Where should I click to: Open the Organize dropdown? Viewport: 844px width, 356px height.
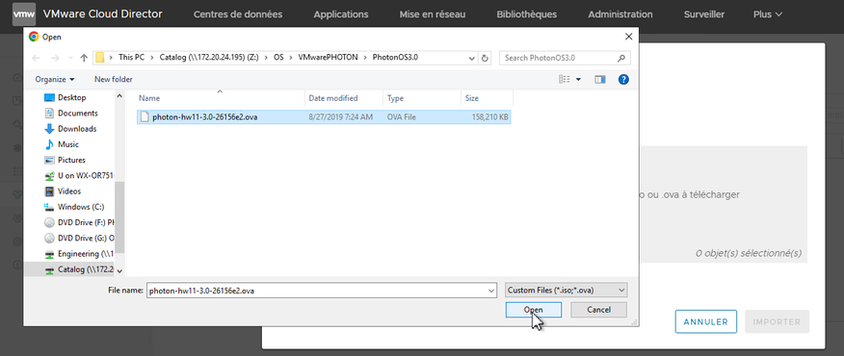[54, 80]
